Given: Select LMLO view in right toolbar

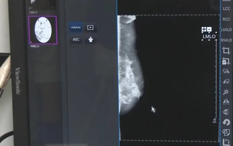Looking at the screenshot, I should pyautogui.click(x=226, y=30).
